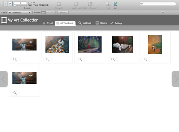Expand the previous page arrow on left edge
179x132 pixels.
point(4,79)
